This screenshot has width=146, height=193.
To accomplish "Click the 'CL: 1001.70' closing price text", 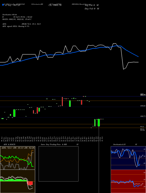I will [55, 5].
